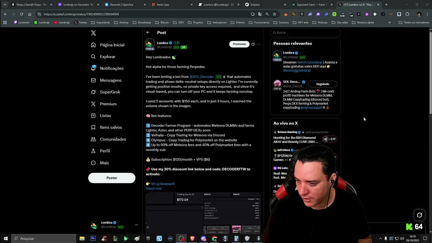Image resolution: width=432 pixels, height=243 pixels.
Task: Click the translate page icon
Action: [x=260, y=14]
